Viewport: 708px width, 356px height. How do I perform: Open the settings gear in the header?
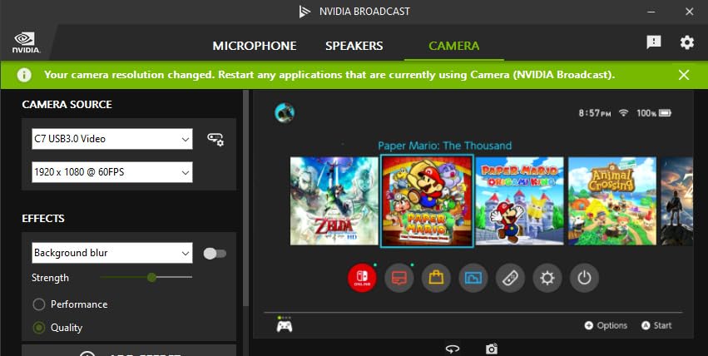pyautogui.click(x=686, y=42)
